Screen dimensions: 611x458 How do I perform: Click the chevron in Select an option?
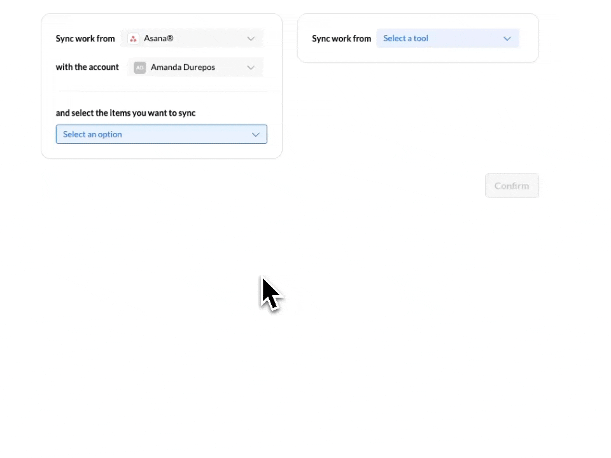coord(256,134)
